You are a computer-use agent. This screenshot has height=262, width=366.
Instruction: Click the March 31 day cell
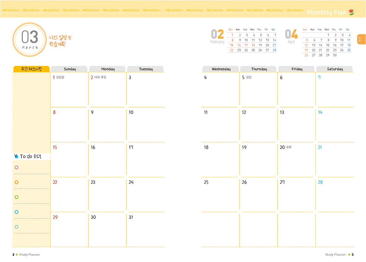145,230
